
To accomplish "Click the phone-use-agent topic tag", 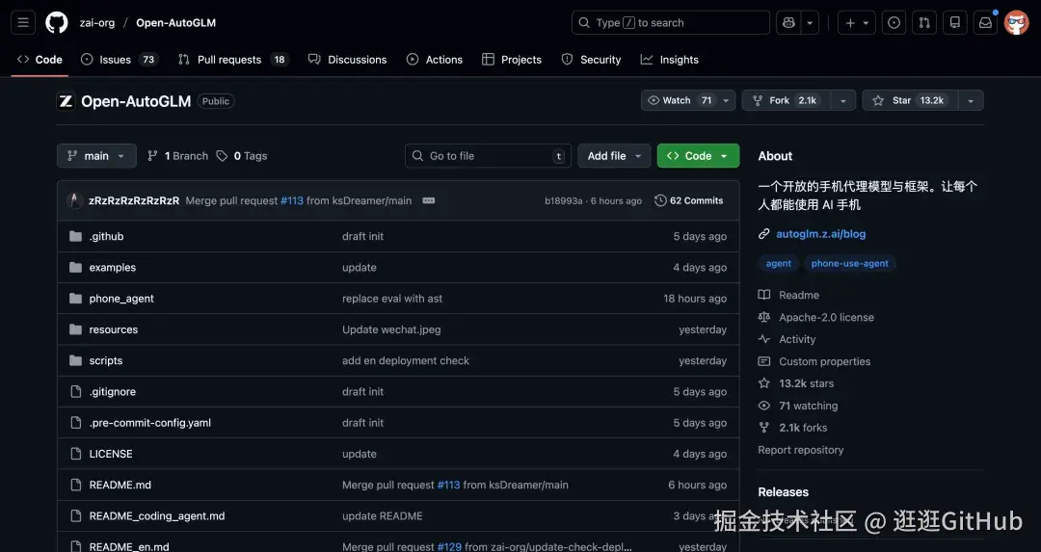I will click(849, 263).
